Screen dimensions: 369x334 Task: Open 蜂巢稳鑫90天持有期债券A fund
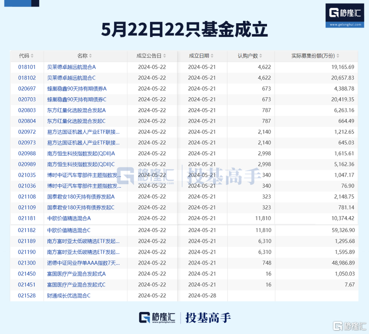[x=77, y=89]
